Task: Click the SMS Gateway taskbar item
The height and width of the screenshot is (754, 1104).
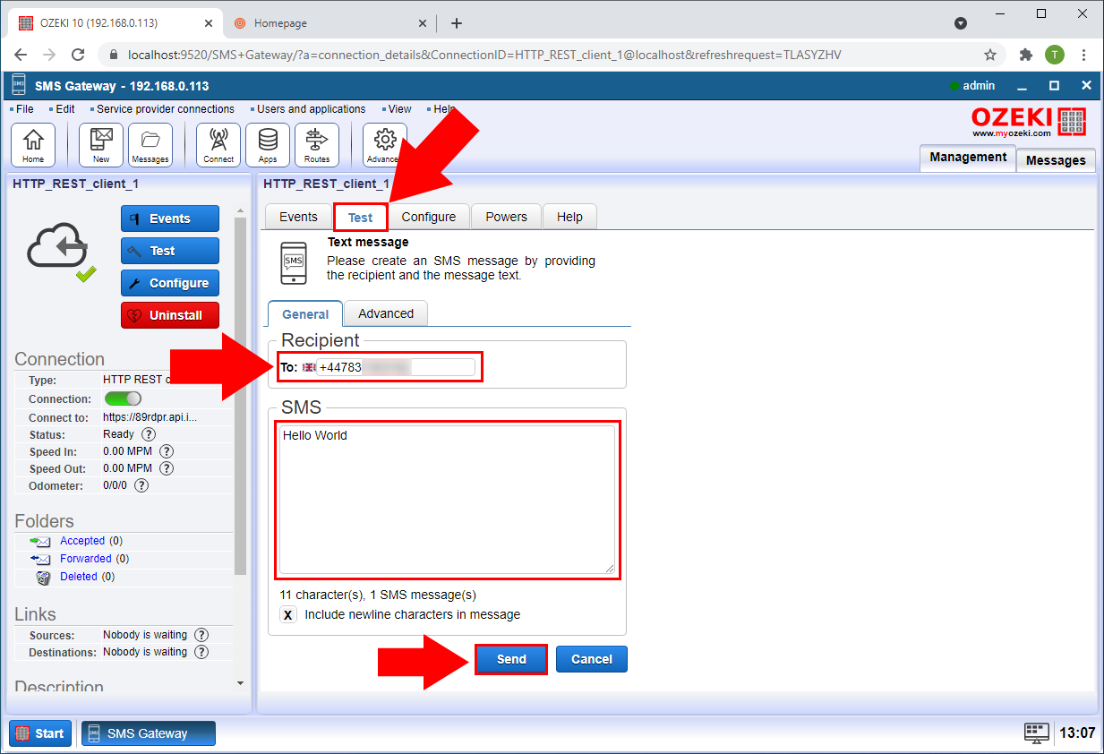Action: 149,733
